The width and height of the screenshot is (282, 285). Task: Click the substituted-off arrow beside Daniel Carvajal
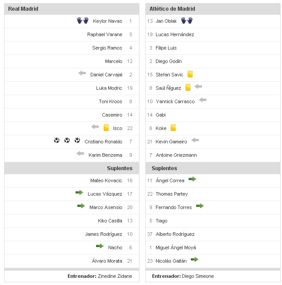point(82,73)
